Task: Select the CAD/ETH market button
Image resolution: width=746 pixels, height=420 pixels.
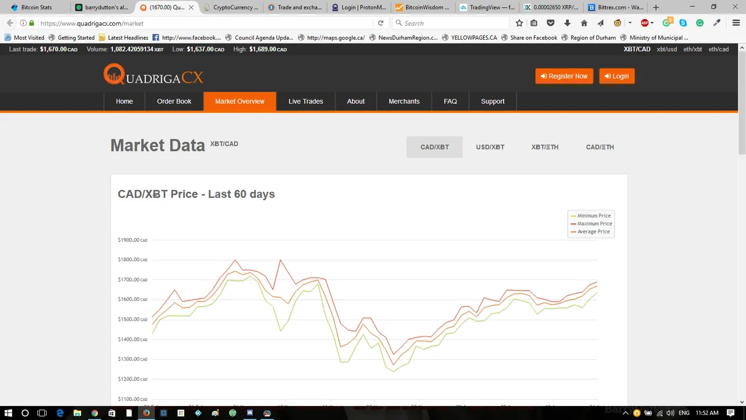Action: click(600, 147)
